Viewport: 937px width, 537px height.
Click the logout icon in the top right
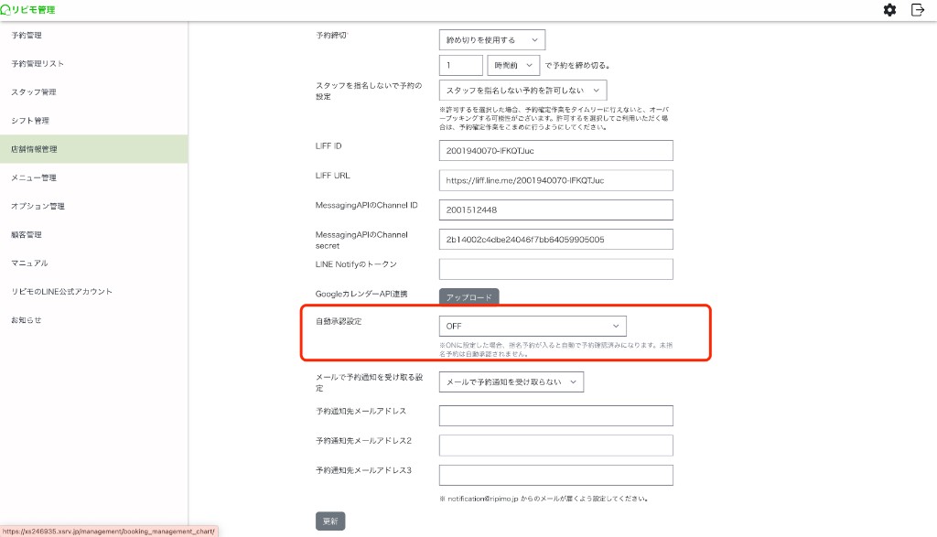pyautogui.click(x=917, y=10)
